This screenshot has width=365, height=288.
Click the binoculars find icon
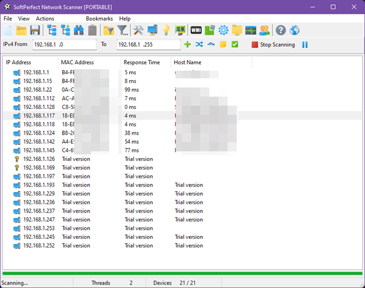78,30
